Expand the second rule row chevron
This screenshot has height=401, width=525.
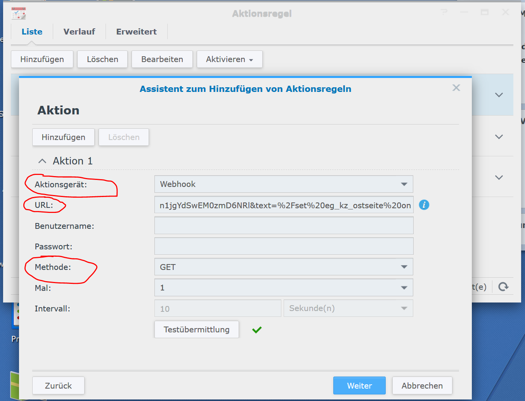click(x=499, y=137)
